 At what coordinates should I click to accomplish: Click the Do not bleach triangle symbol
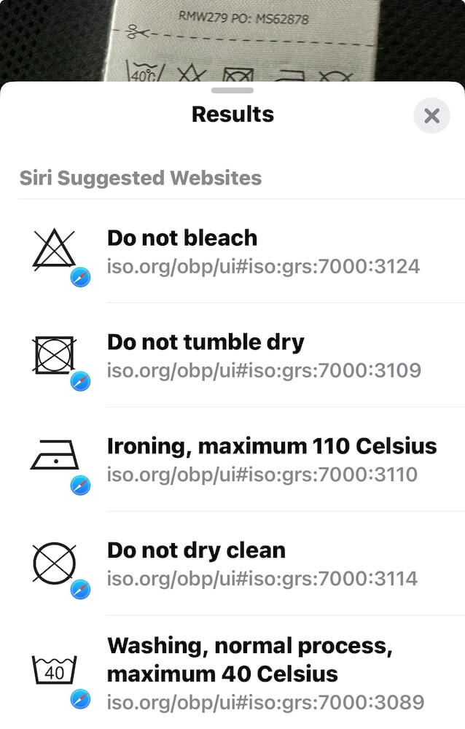pyautogui.click(x=54, y=249)
